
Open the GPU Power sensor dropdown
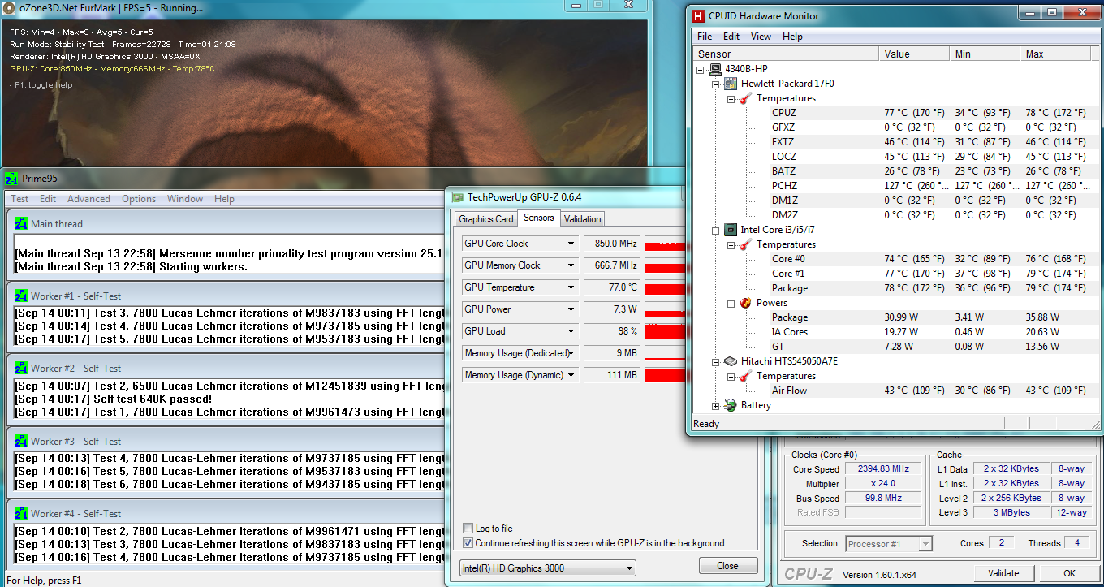click(571, 309)
